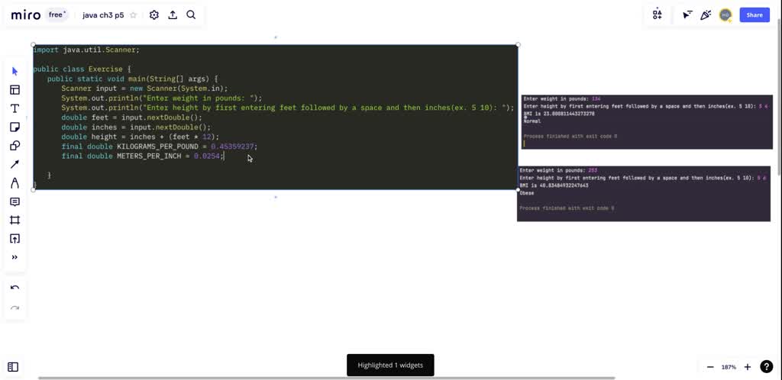This screenshot has width=782, height=380.
Task: Pick the Sticky note tool
Action: [15, 127]
